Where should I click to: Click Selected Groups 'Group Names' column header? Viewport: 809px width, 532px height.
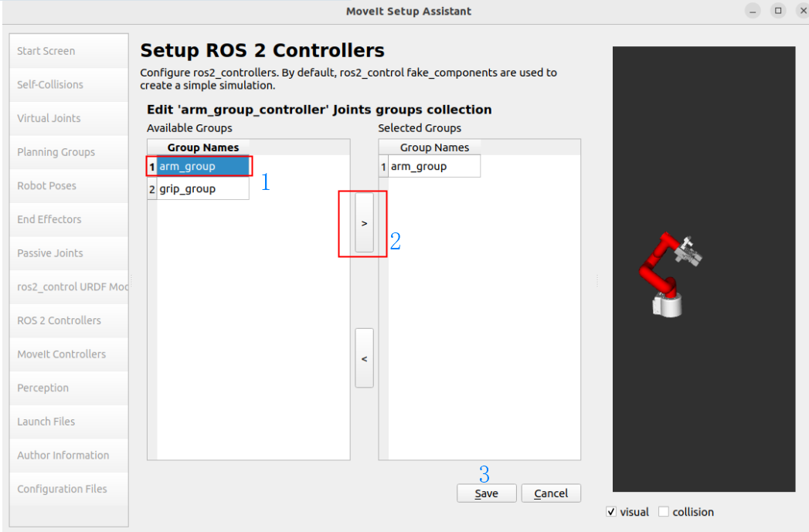[434, 147]
